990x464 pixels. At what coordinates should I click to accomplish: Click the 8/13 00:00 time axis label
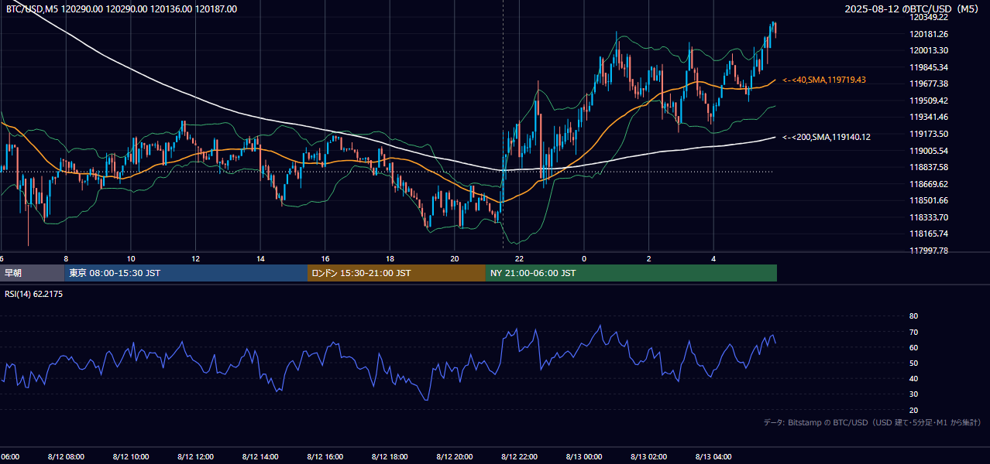pyautogui.click(x=585, y=456)
